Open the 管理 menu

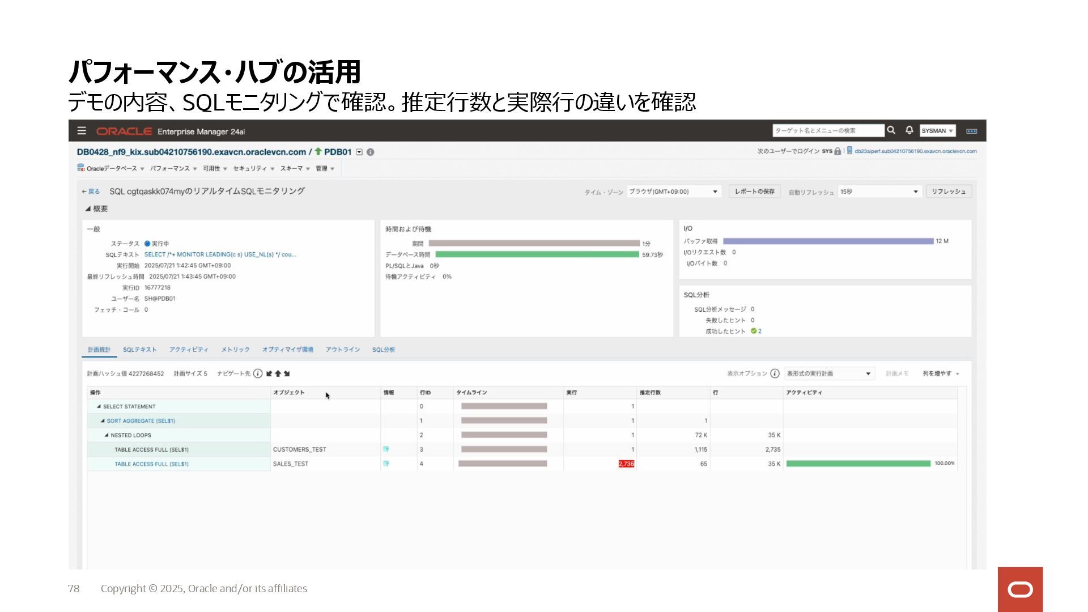[x=325, y=168]
